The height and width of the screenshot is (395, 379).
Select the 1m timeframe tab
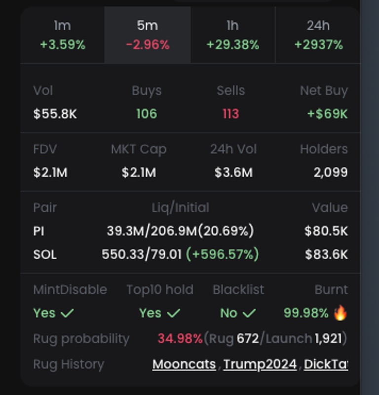63,35
